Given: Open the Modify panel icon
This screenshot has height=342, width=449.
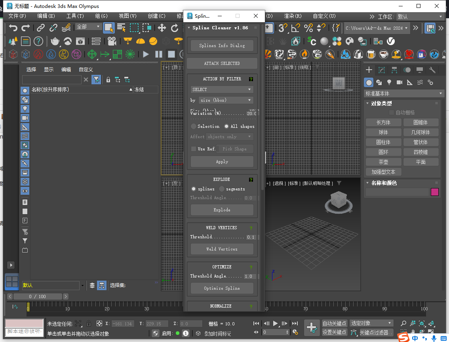Looking at the screenshot, I should point(382,70).
